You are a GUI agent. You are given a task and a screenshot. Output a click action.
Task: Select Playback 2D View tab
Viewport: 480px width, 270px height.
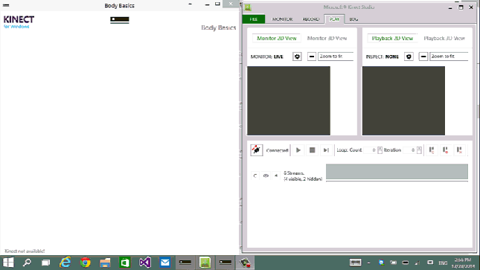point(392,38)
